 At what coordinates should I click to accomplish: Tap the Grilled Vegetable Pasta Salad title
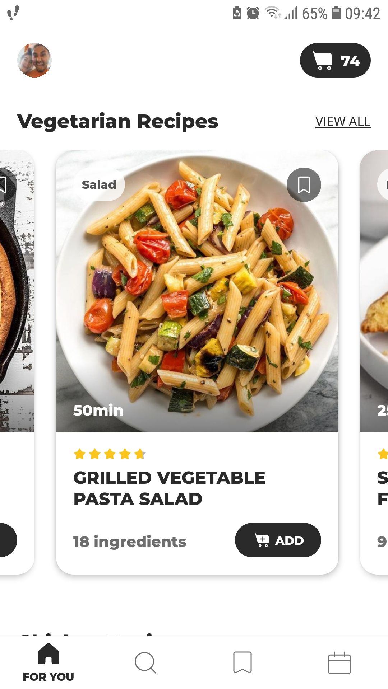[x=169, y=488]
